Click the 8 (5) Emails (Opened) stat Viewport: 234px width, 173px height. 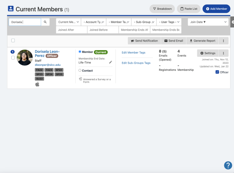point(165,56)
